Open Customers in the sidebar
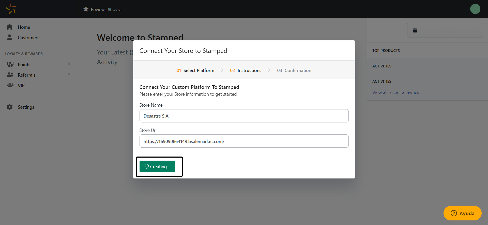 pos(28,38)
